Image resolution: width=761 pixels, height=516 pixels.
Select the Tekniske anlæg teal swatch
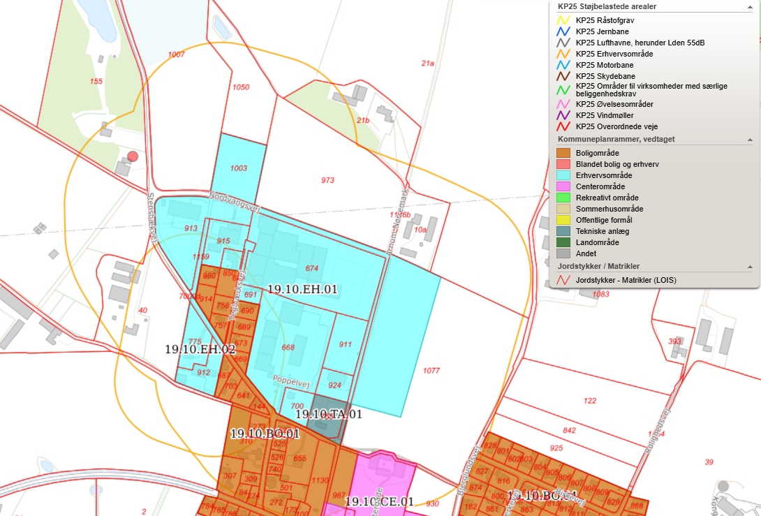(x=563, y=231)
